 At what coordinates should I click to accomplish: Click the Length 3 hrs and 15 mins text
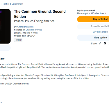(26, 33)
